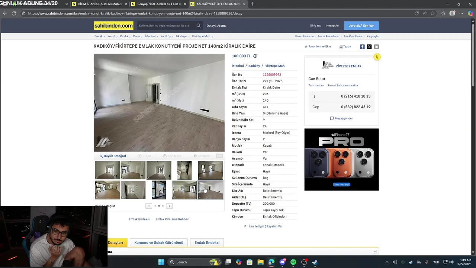Click Ücretsiz İlan Ver button
The width and height of the screenshot is (476, 268).
point(361,26)
